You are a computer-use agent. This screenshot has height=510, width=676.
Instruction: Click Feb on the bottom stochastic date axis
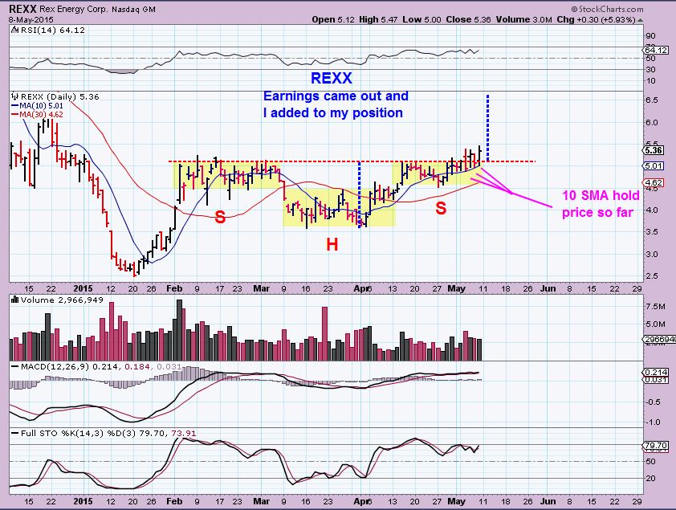[174, 501]
